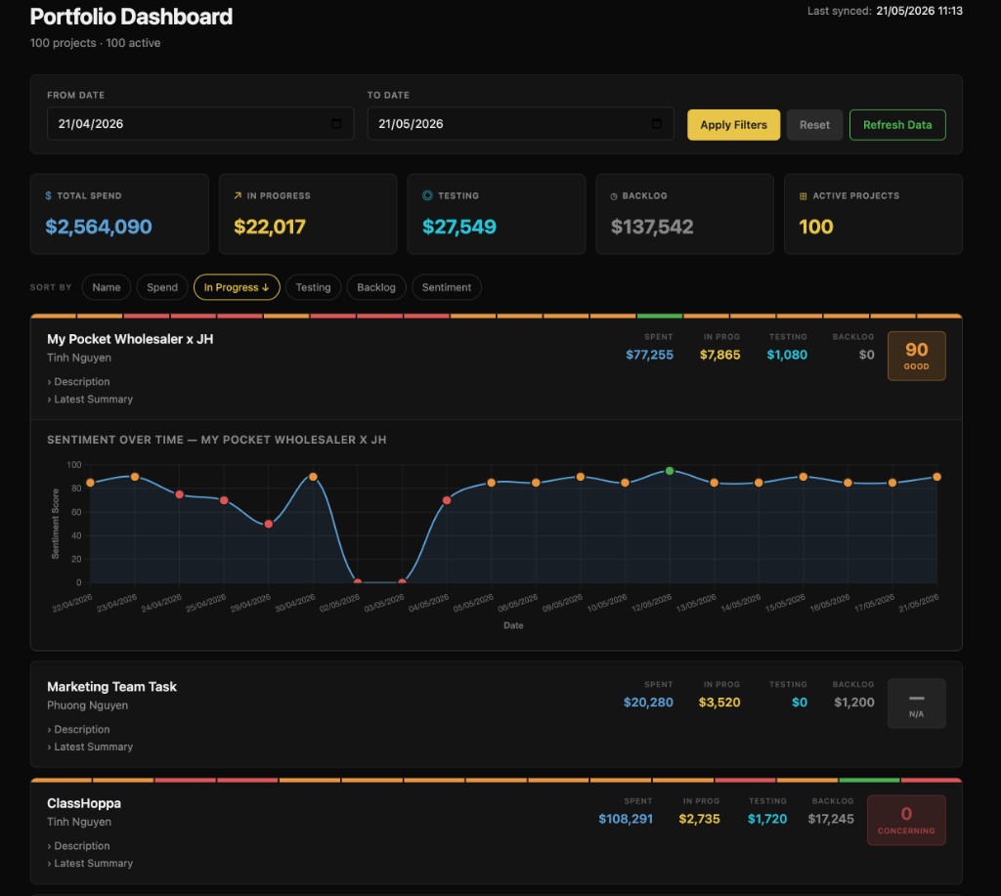Select the last chart point on 21/05/2026
The width and height of the screenshot is (1001, 896).
(x=936, y=477)
